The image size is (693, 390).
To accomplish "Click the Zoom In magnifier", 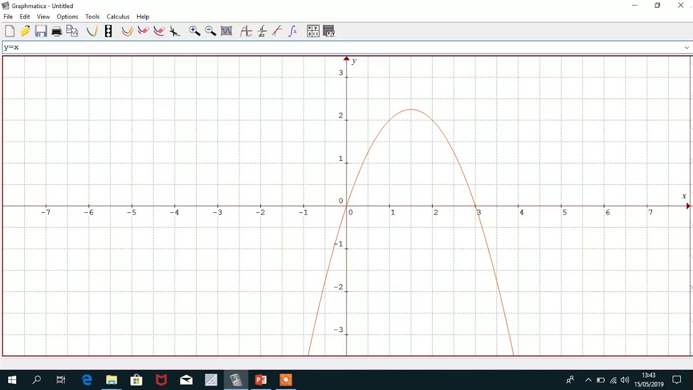I will click(x=195, y=31).
